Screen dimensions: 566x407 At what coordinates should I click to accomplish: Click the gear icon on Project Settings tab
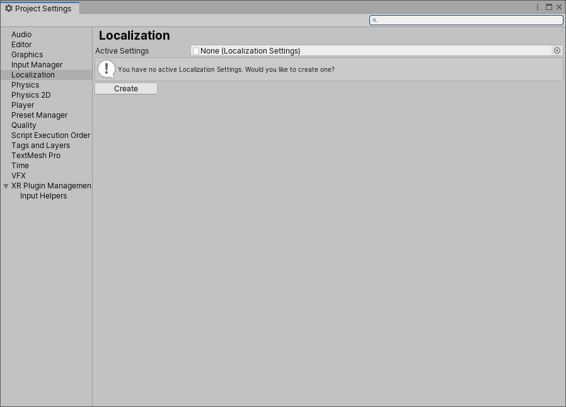(x=9, y=9)
